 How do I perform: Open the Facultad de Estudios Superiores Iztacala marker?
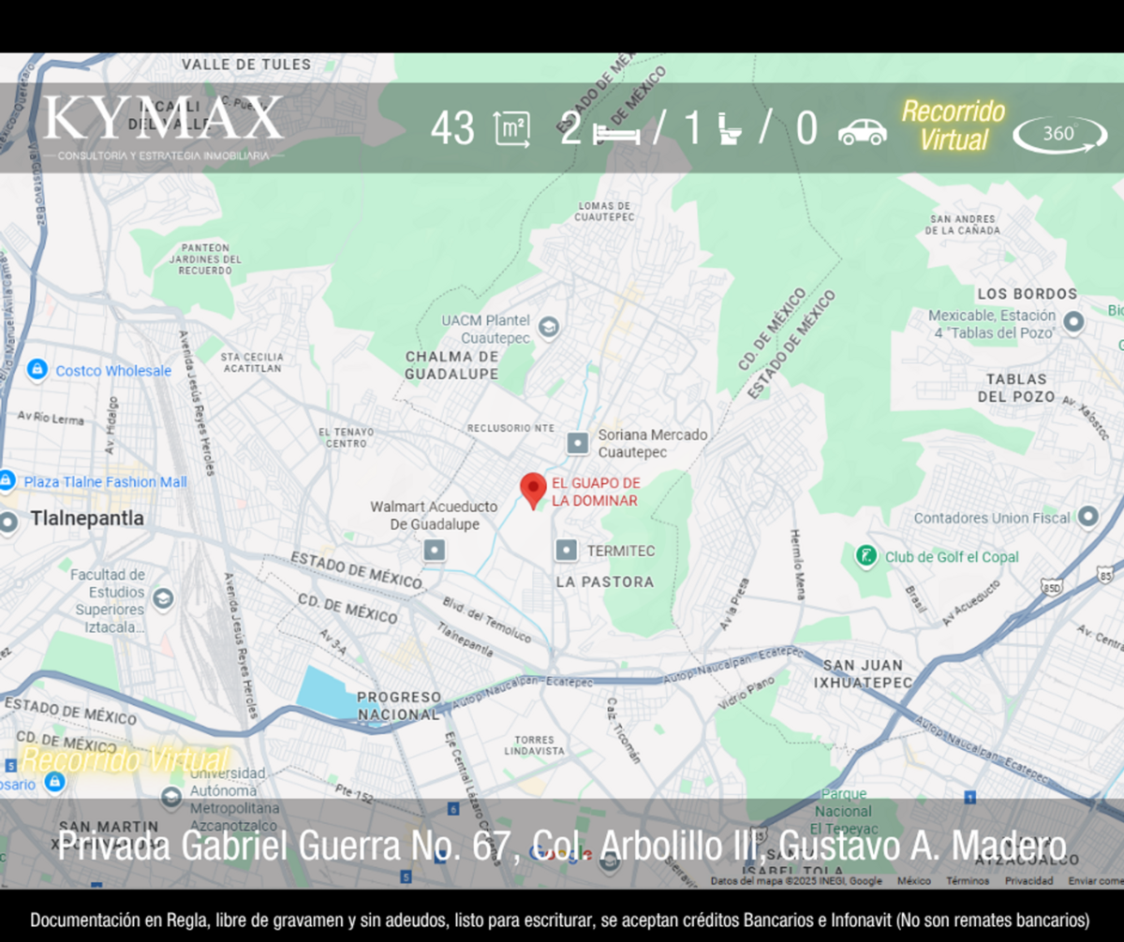[163, 598]
